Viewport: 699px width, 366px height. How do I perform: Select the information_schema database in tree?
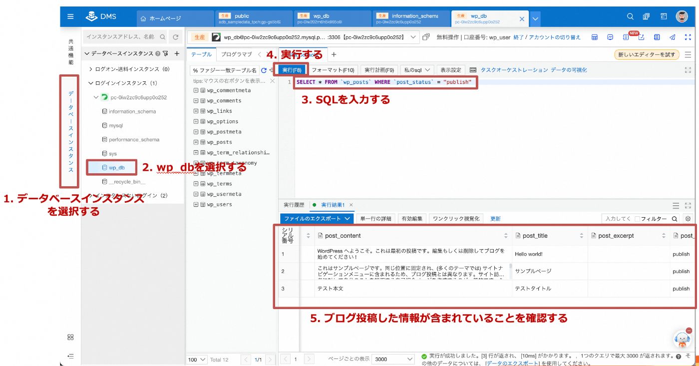[132, 111]
